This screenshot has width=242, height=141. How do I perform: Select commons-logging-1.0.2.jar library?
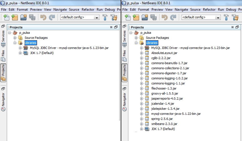click(x=169, y=78)
